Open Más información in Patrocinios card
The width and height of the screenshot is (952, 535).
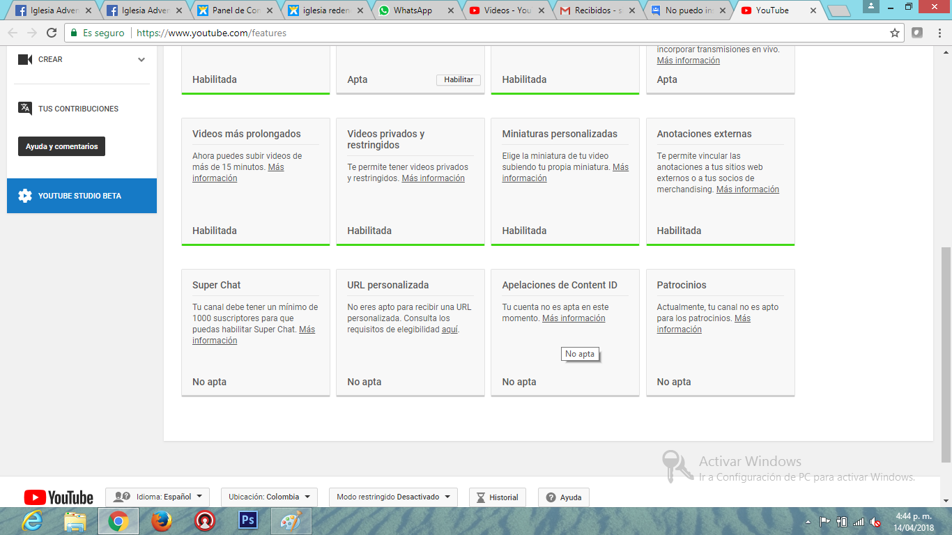tap(704, 324)
